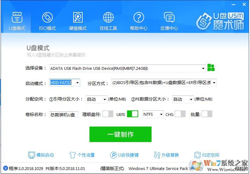Click the PE版本:5.0.2018.11.01 text
Image resolution: width=250 pixels, height=174 pixels.
[65, 168]
